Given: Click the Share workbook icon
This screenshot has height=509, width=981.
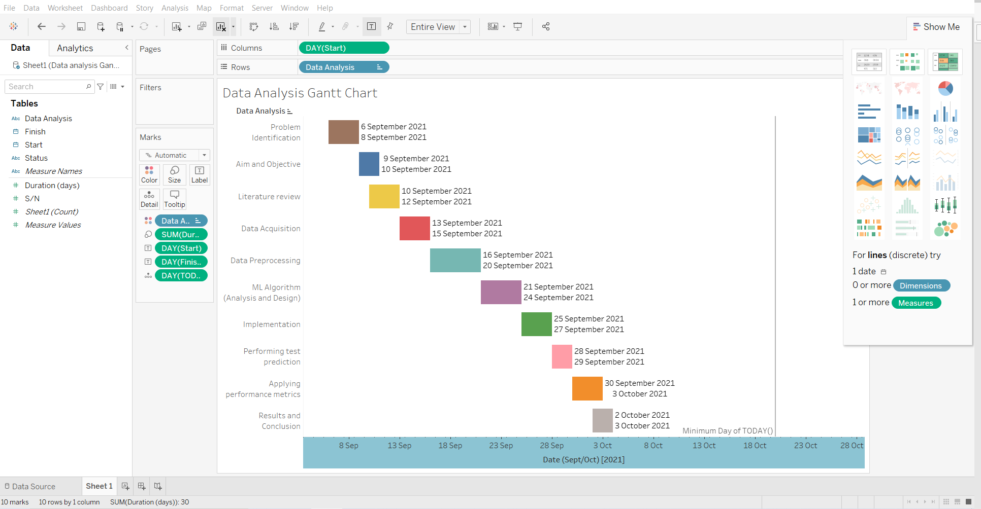Looking at the screenshot, I should pyautogui.click(x=545, y=26).
